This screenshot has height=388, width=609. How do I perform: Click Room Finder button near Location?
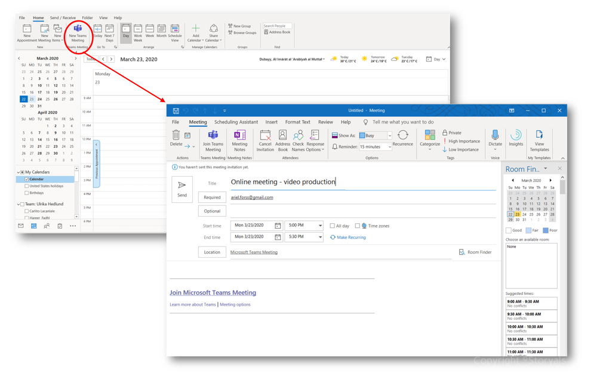point(475,252)
